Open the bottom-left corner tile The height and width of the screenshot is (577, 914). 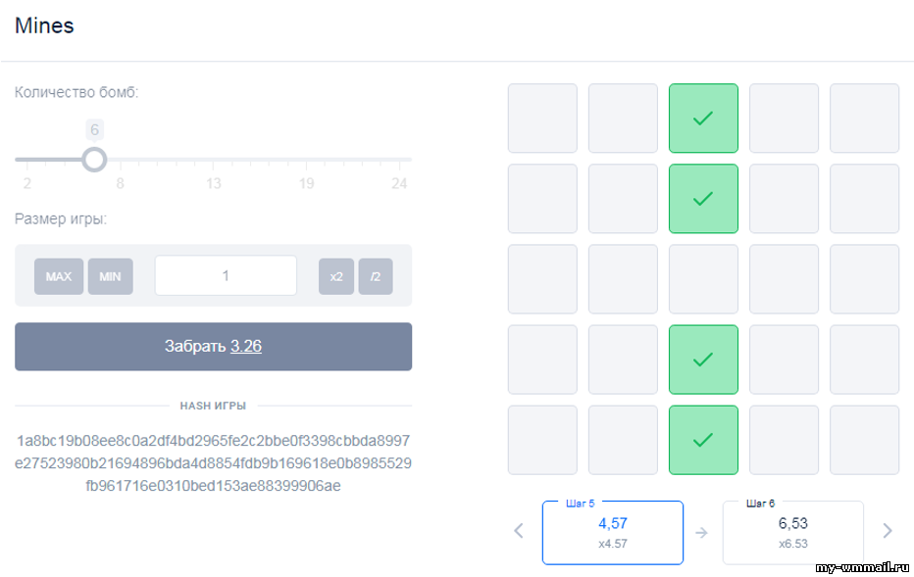(x=542, y=440)
